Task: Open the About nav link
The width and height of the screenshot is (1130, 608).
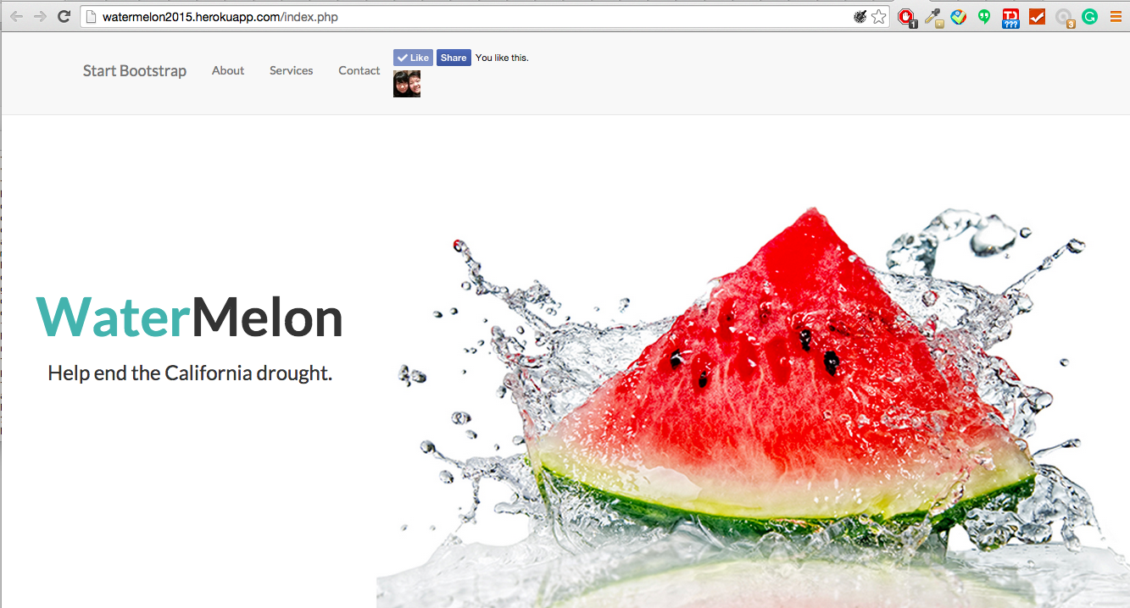Action: coord(228,71)
